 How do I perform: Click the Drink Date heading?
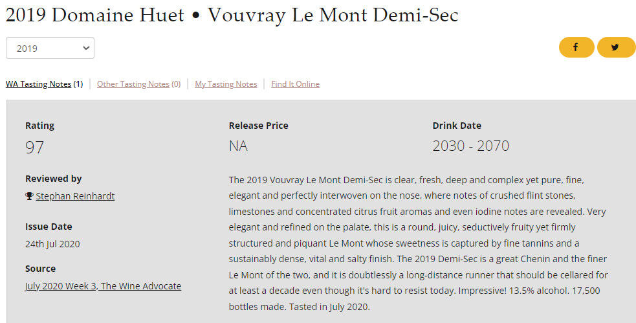pos(457,126)
